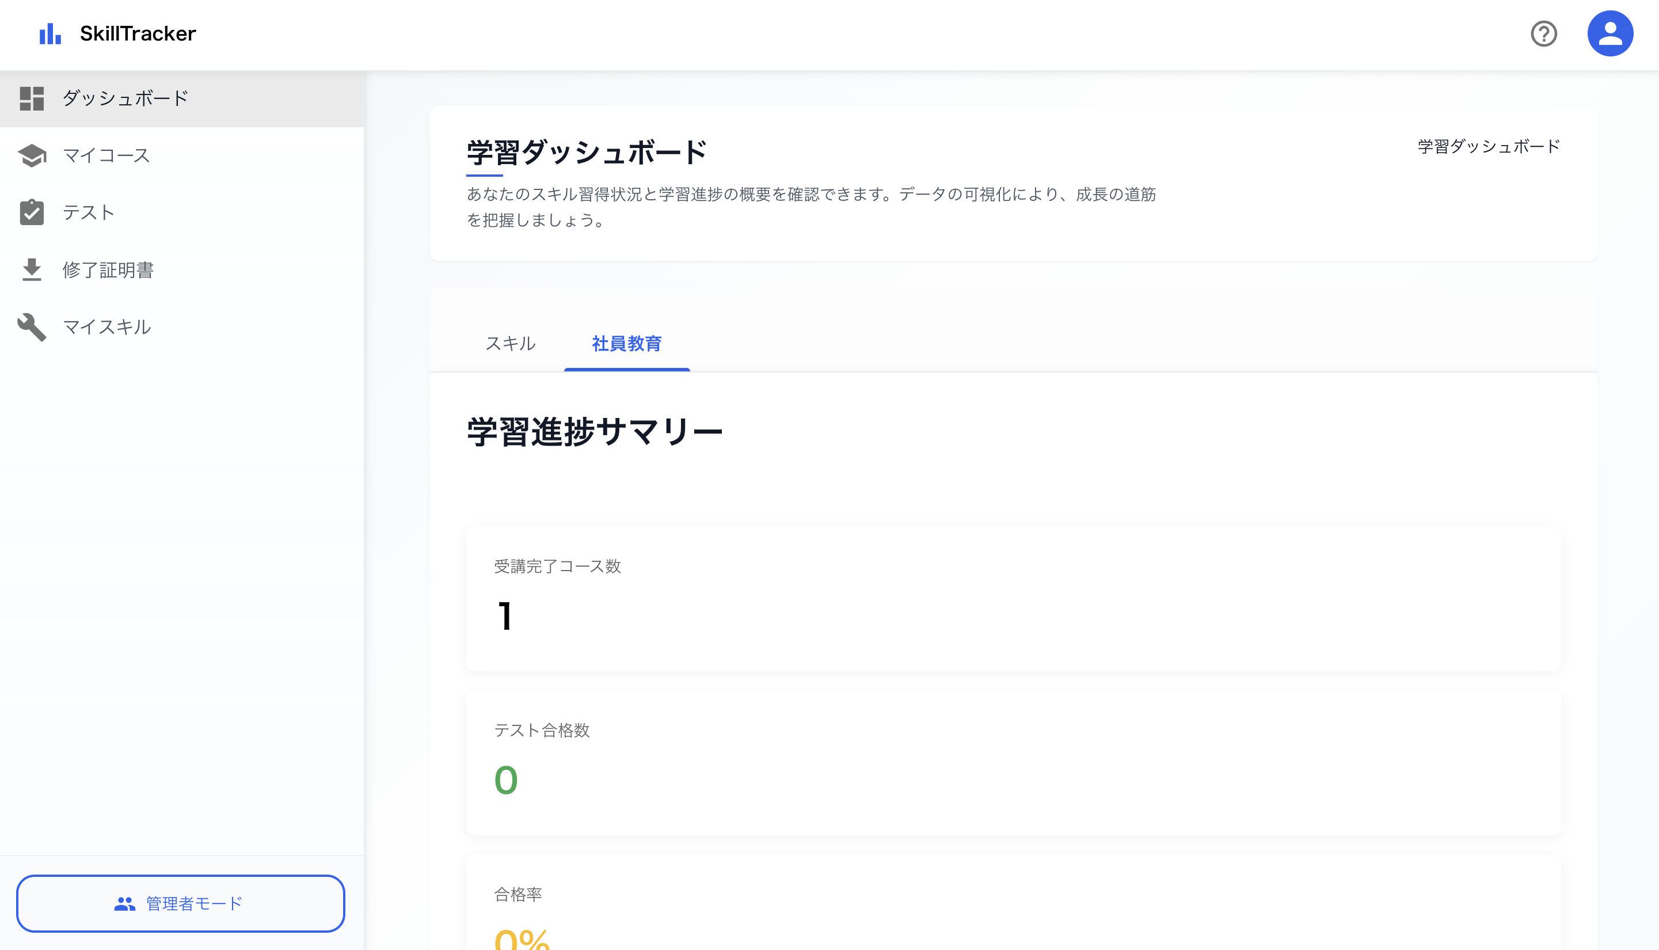The width and height of the screenshot is (1659, 950).
Task: Click the 受講完了コース数 card
Action: click(x=1027, y=597)
